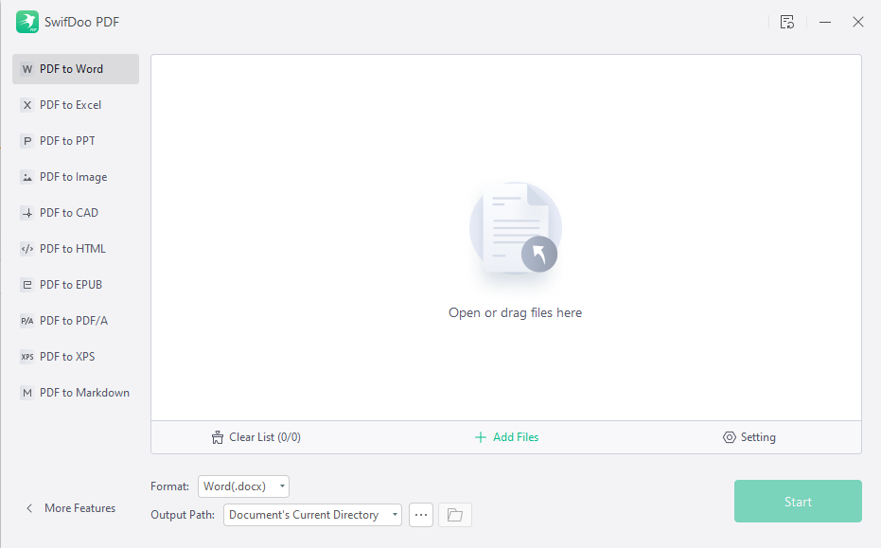
Task: Choose PDF to CAD in sidebar
Action: tap(68, 213)
